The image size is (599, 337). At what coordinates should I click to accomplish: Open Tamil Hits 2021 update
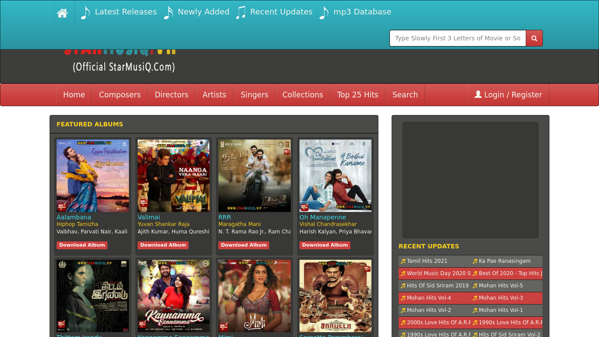tap(427, 261)
